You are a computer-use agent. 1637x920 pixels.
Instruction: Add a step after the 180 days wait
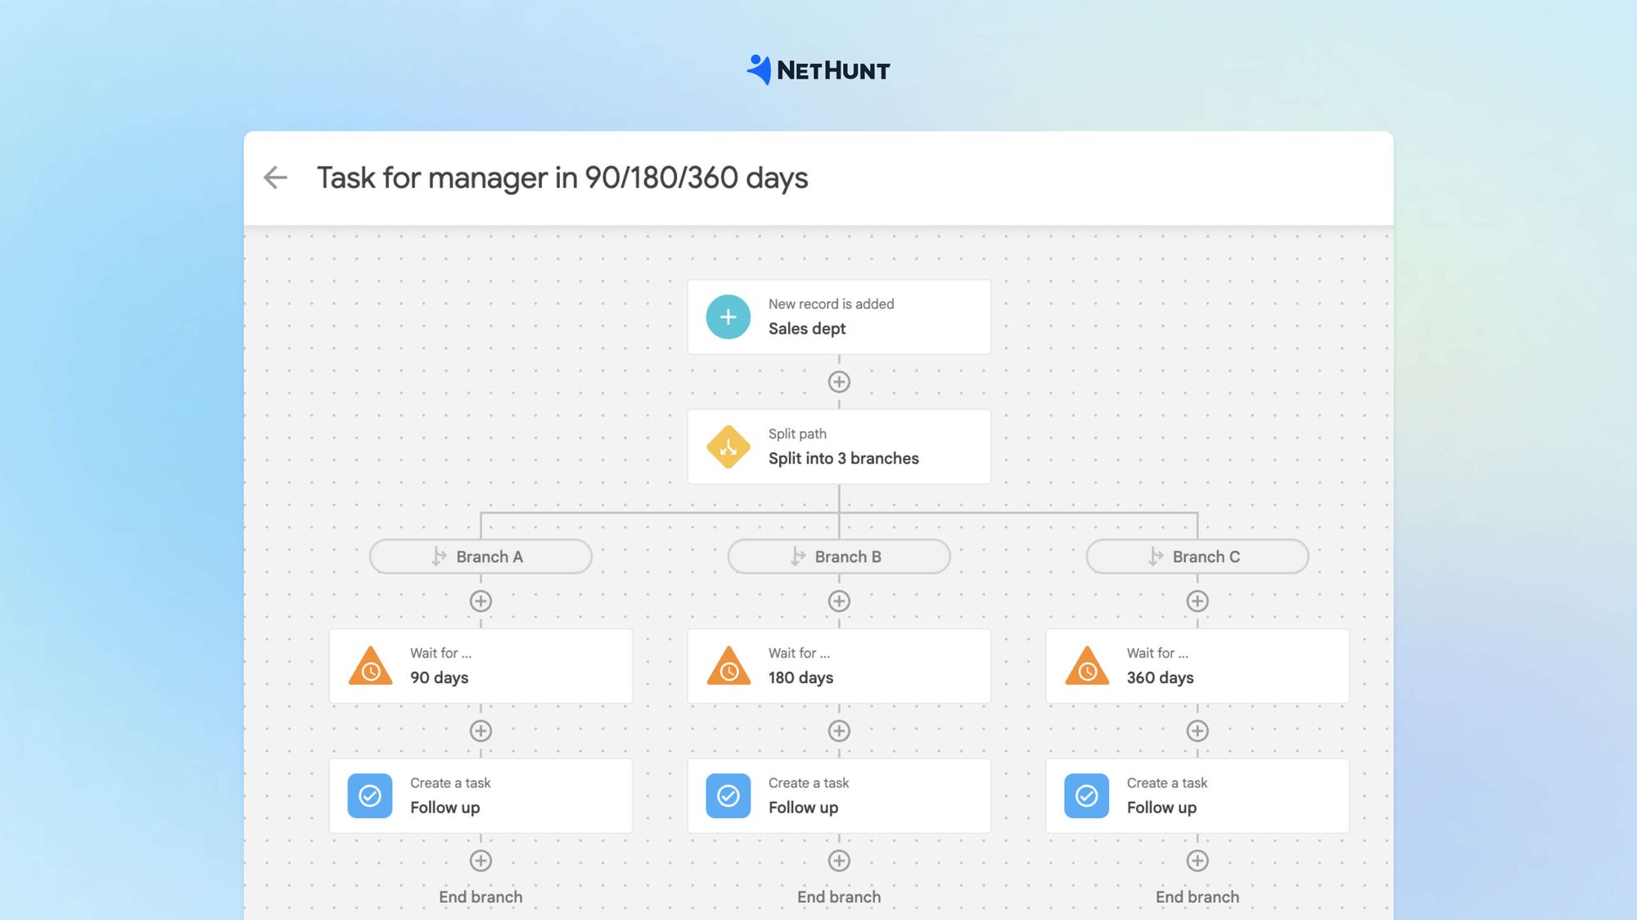pos(839,730)
